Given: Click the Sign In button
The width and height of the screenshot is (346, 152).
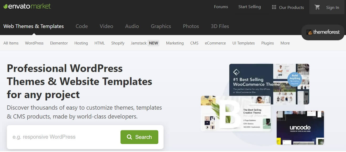Looking at the screenshot, I should (x=333, y=7).
